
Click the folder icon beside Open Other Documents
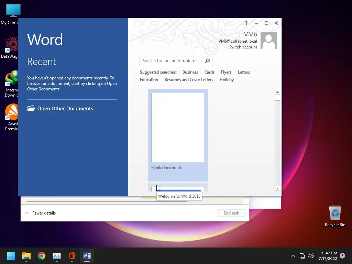(31, 108)
